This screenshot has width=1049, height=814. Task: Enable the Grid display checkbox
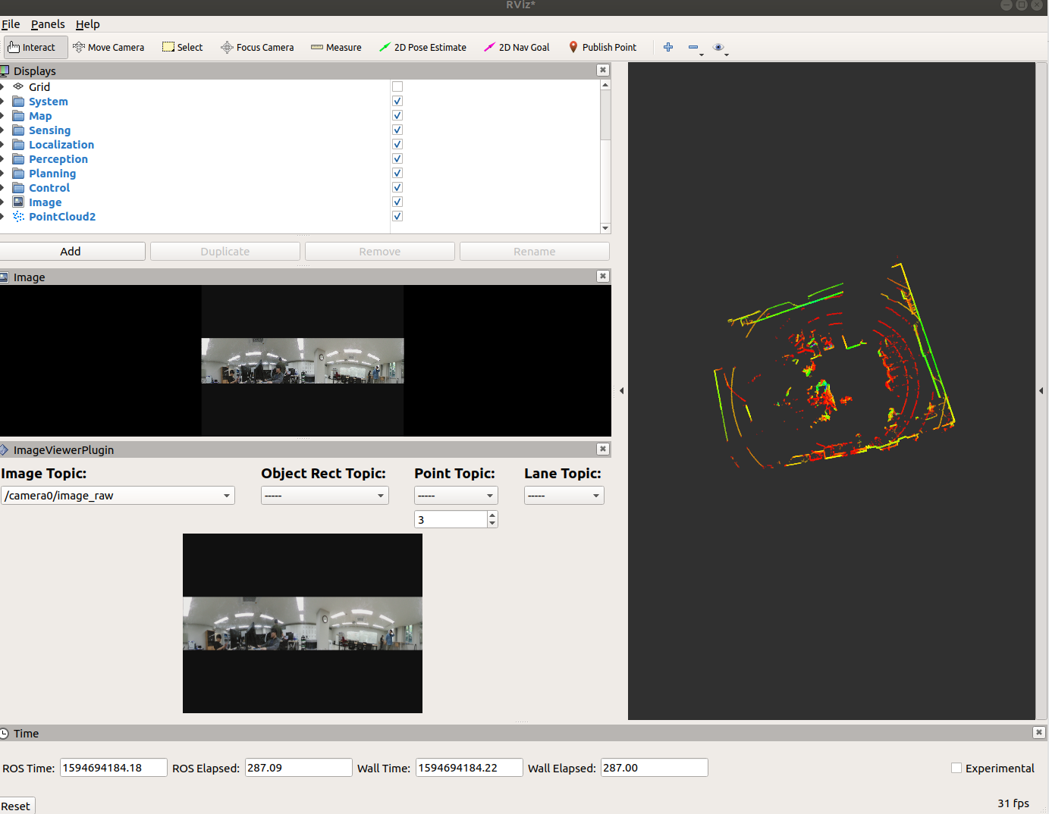tap(397, 86)
